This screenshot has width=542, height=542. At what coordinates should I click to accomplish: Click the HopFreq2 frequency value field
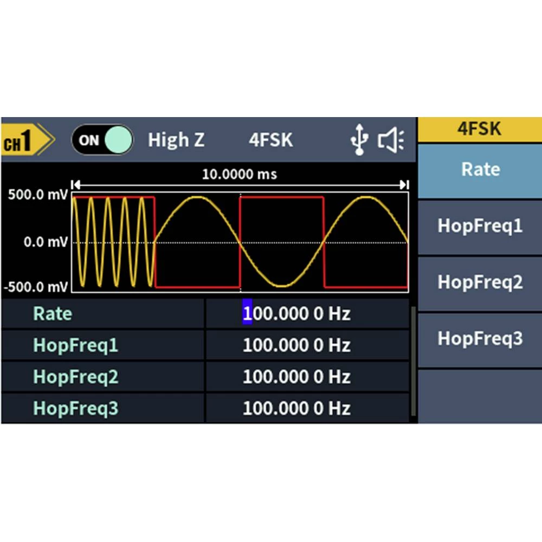pyautogui.click(x=296, y=377)
